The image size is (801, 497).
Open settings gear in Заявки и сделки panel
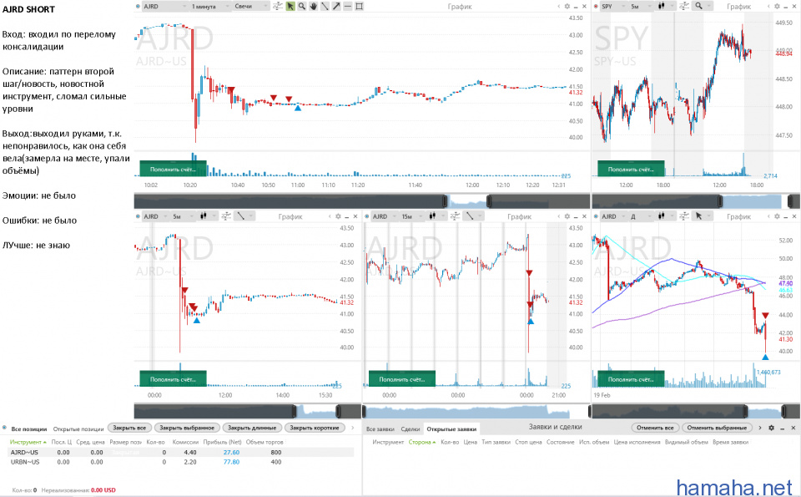[x=771, y=428]
